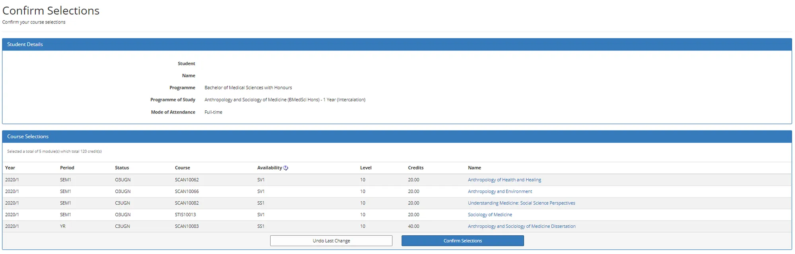The height and width of the screenshot is (254, 795).
Task: Click the Mode of Attendance label
Action: click(173, 112)
